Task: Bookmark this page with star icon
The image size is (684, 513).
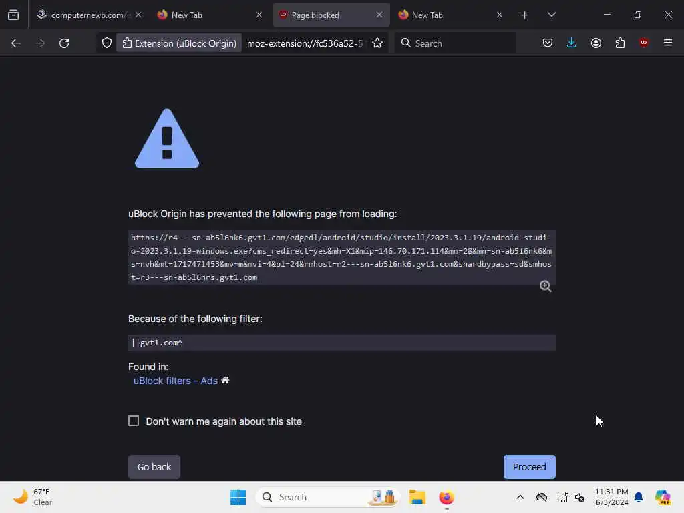Action: tap(377, 43)
